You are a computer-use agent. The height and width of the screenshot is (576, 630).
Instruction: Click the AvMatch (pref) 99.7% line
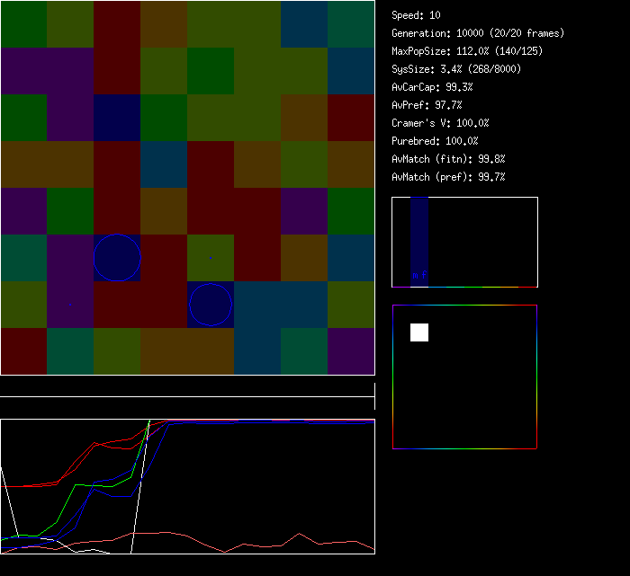[x=448, y=177]
